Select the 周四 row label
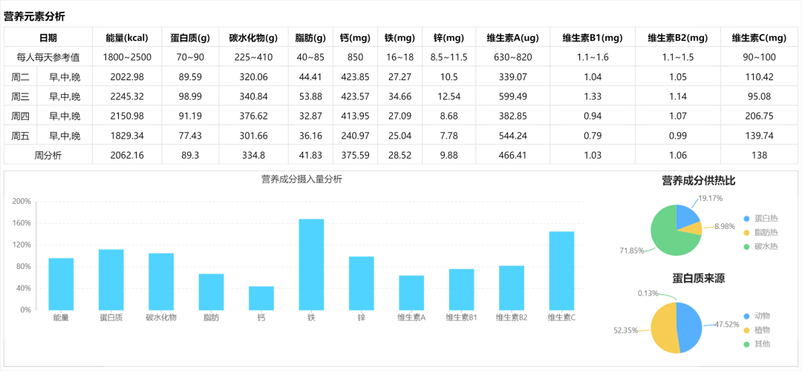 pos(21,116)
